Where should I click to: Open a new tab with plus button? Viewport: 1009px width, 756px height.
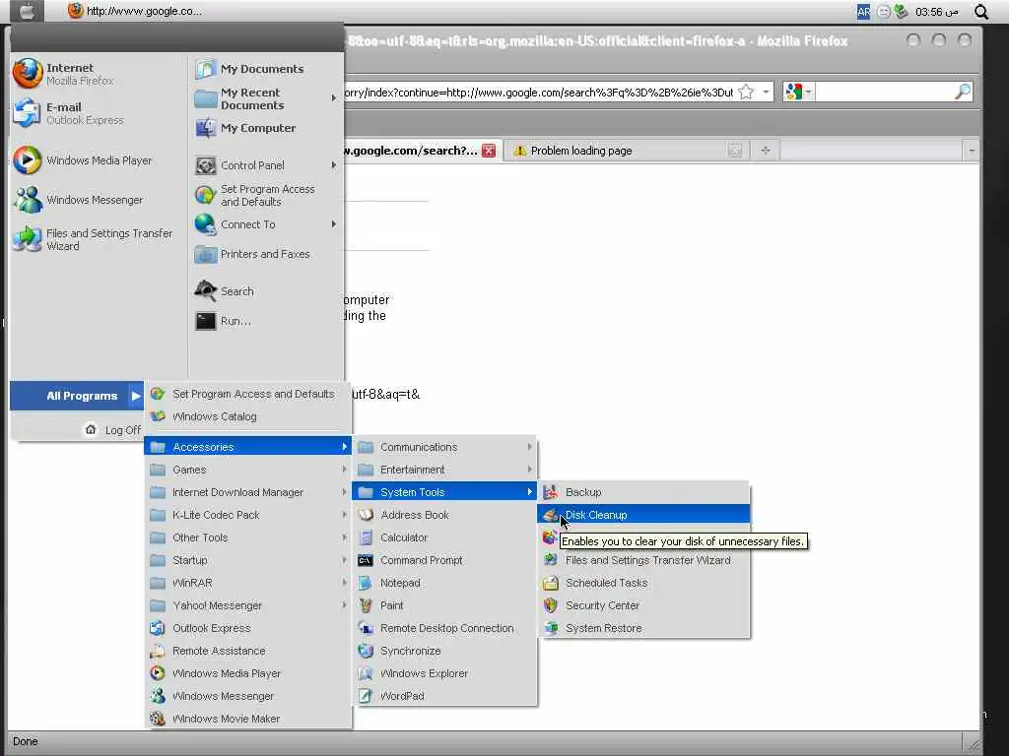[x=765, y=151]
